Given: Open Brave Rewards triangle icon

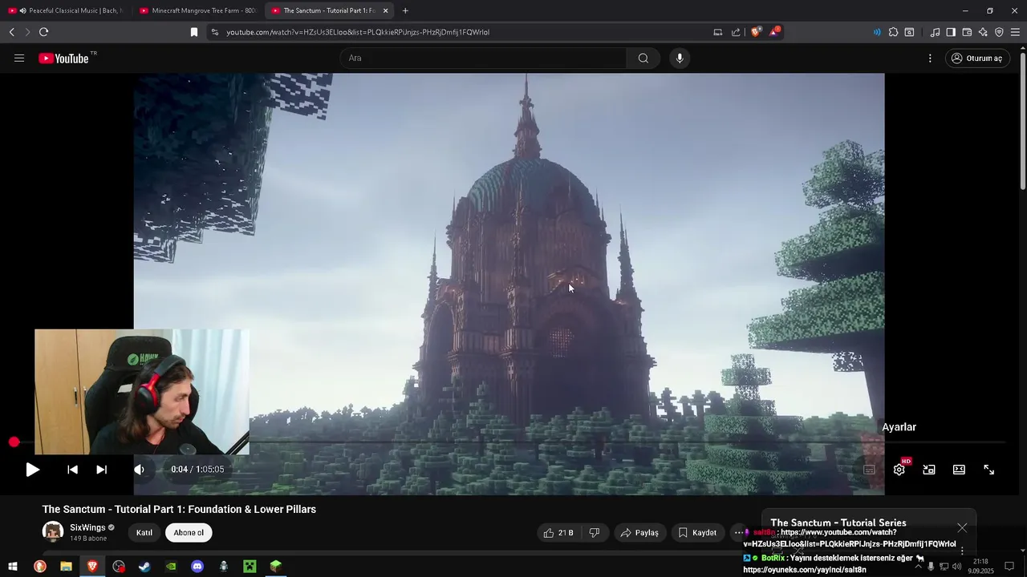Looking at the screenshot, I should coord(774,32).
